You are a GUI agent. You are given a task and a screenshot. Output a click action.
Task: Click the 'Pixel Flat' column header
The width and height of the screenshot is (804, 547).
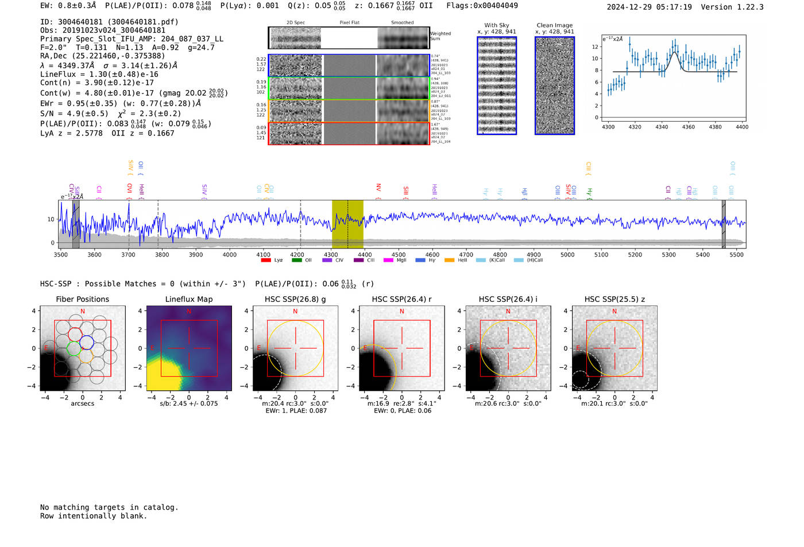point(349,22)
